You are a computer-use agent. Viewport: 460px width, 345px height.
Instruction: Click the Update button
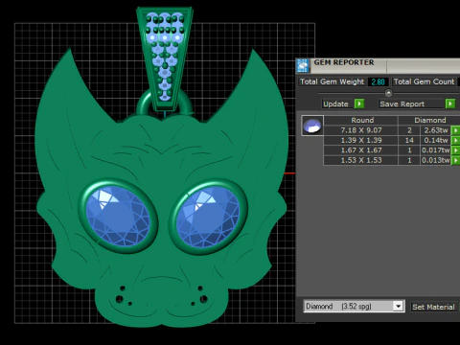coord(337,103)
